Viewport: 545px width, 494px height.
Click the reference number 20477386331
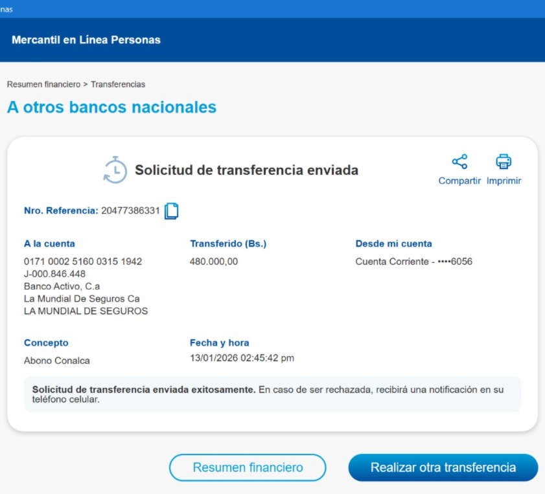(x=130, y=210)
